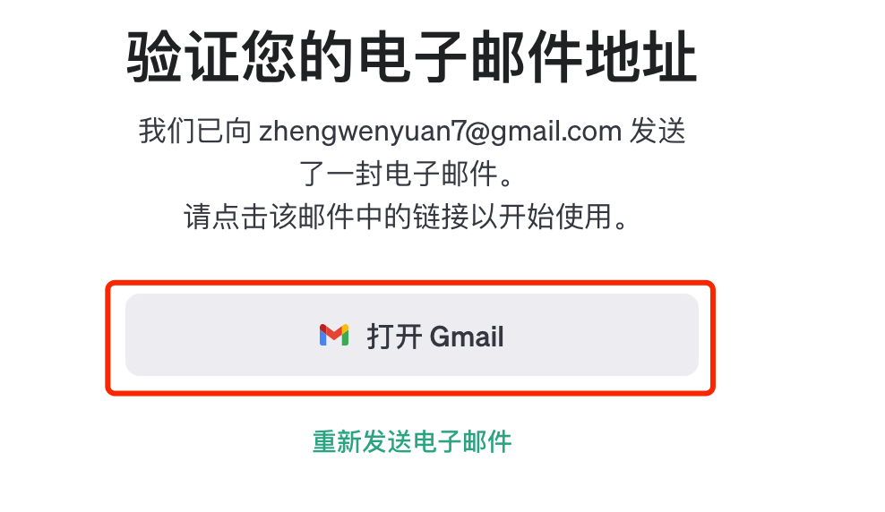Select the zhengwenyuan7@gmail.com address text
885x512 pixels.
click(x=440, y=132)
